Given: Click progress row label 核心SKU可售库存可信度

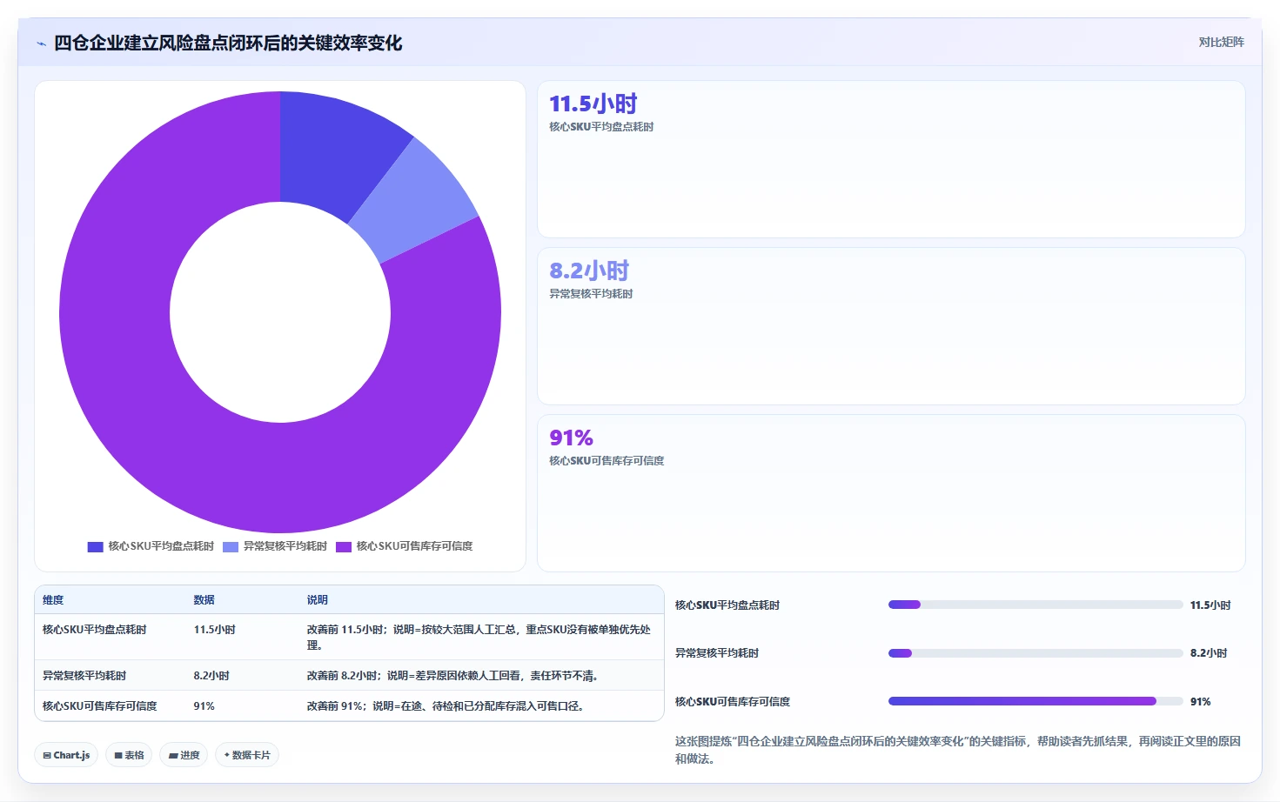Looking at the screenshot, I should point(733,702).
